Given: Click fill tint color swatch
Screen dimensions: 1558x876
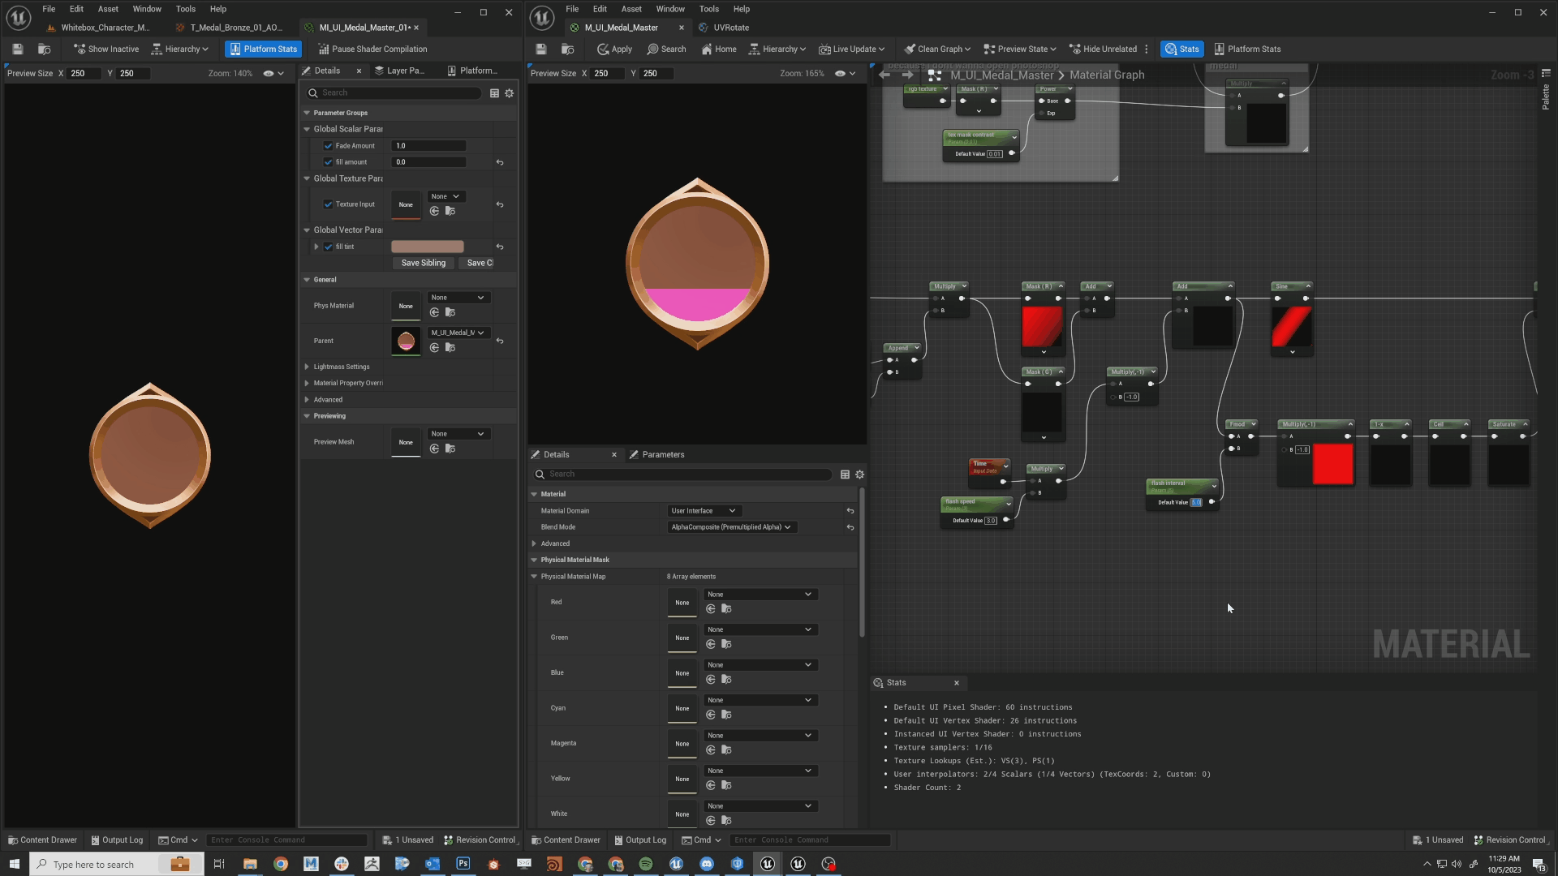Looking at the screenshot, I should (428, 247).
